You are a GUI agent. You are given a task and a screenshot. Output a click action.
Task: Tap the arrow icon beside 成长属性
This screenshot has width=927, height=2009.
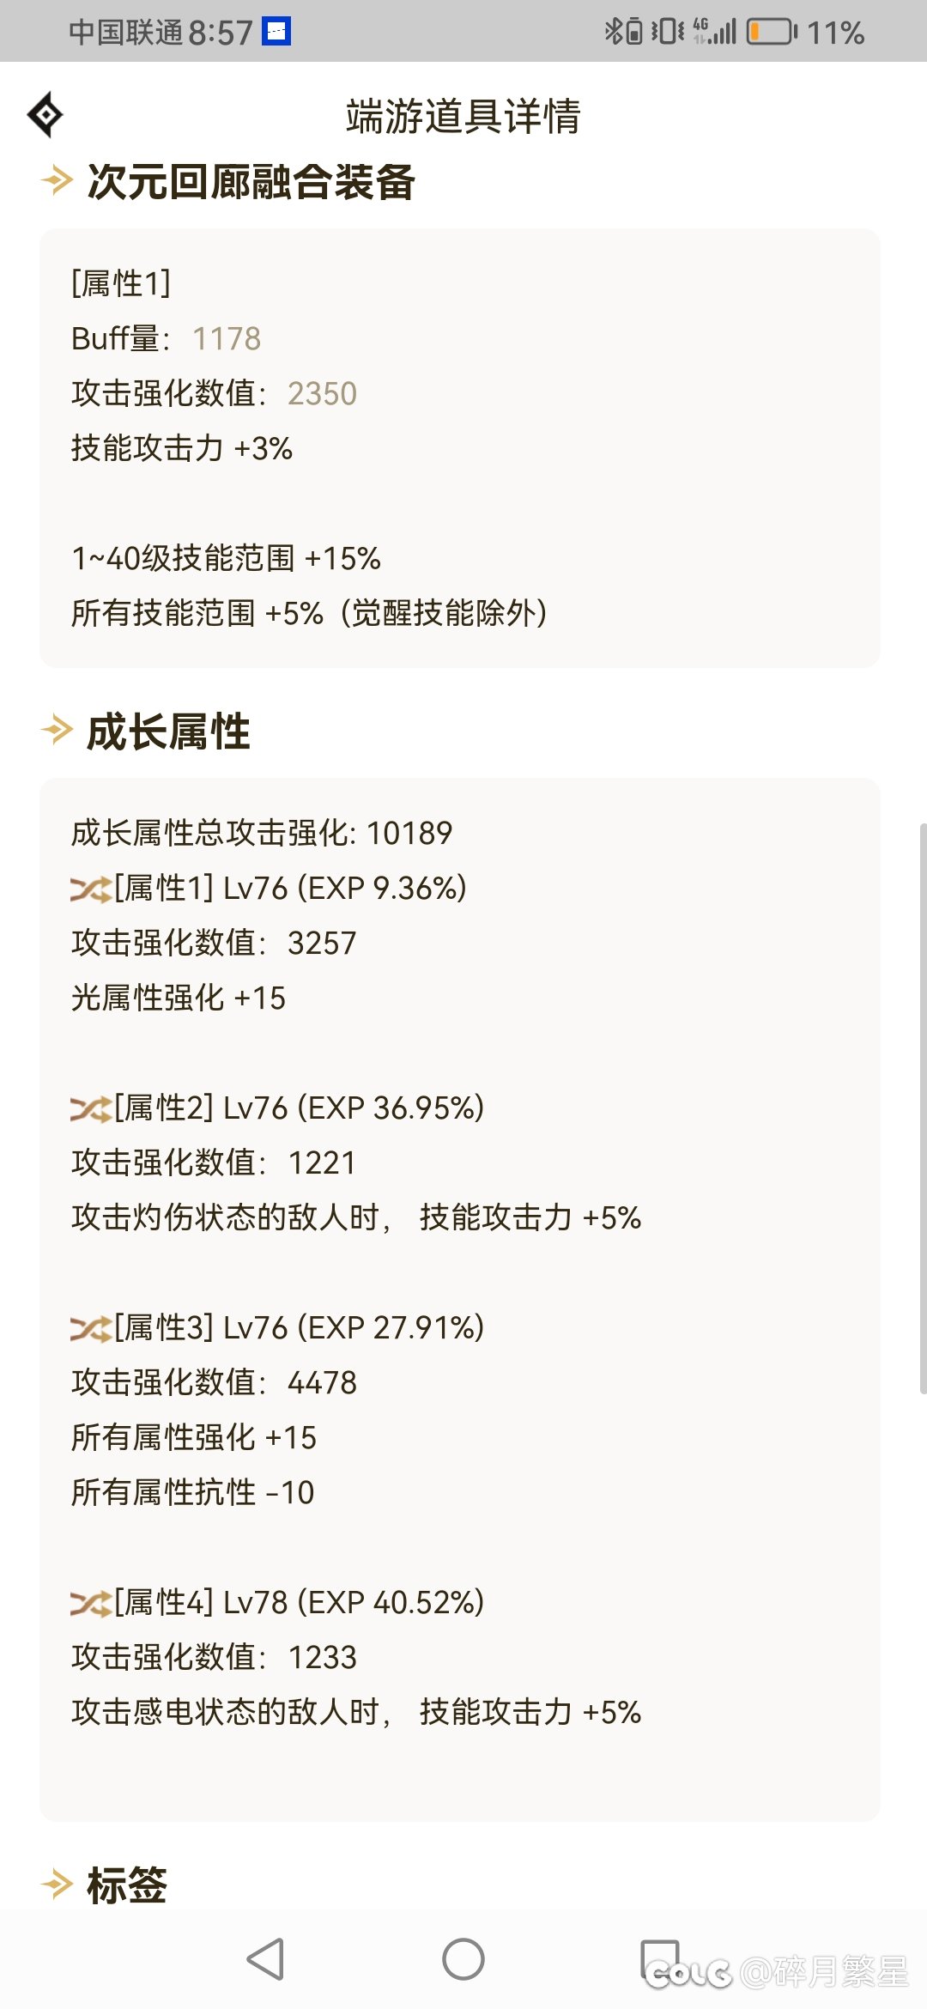pyautogui.click(x=58, y=731)
